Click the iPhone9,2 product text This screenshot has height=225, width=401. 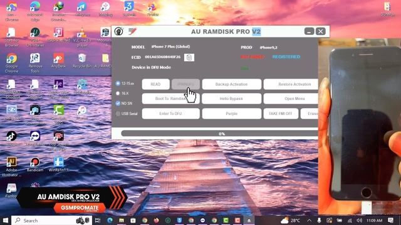click(x=268, y=47)
